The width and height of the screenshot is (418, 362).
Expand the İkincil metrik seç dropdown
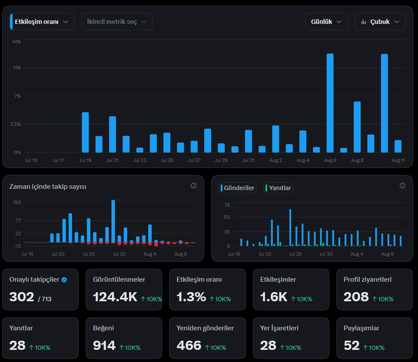(117, 22)
